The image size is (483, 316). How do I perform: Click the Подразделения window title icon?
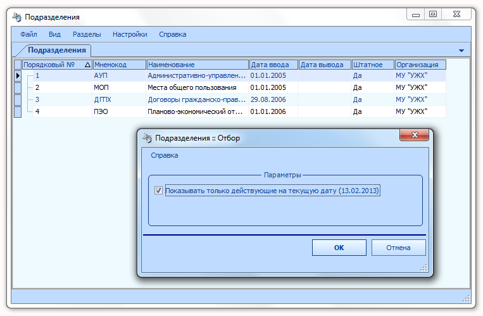17,17
